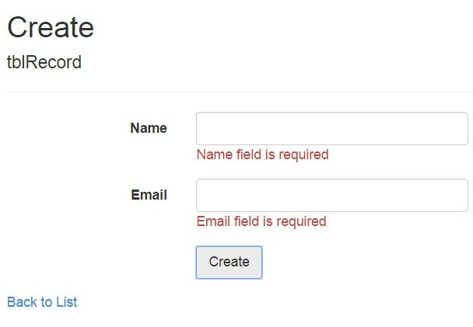Open the Back to List link

coord(42,302)
